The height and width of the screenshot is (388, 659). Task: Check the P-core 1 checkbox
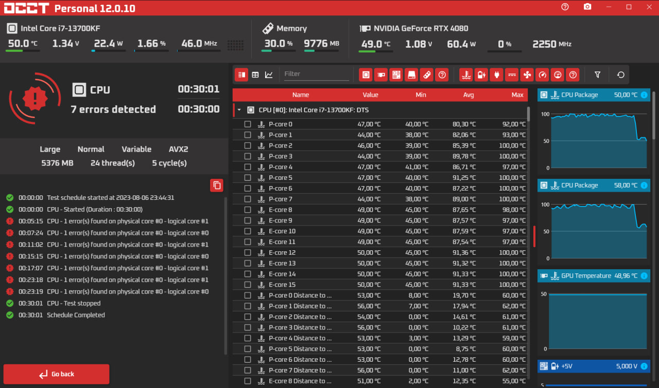click(248, 135)
